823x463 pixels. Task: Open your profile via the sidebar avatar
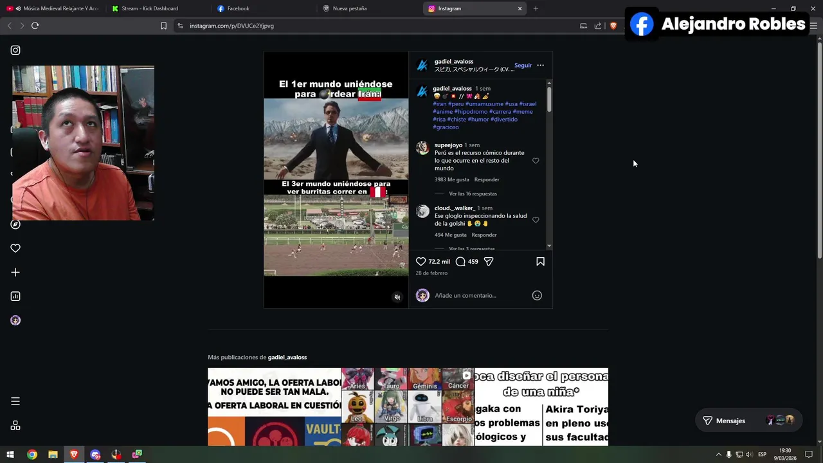15,320
